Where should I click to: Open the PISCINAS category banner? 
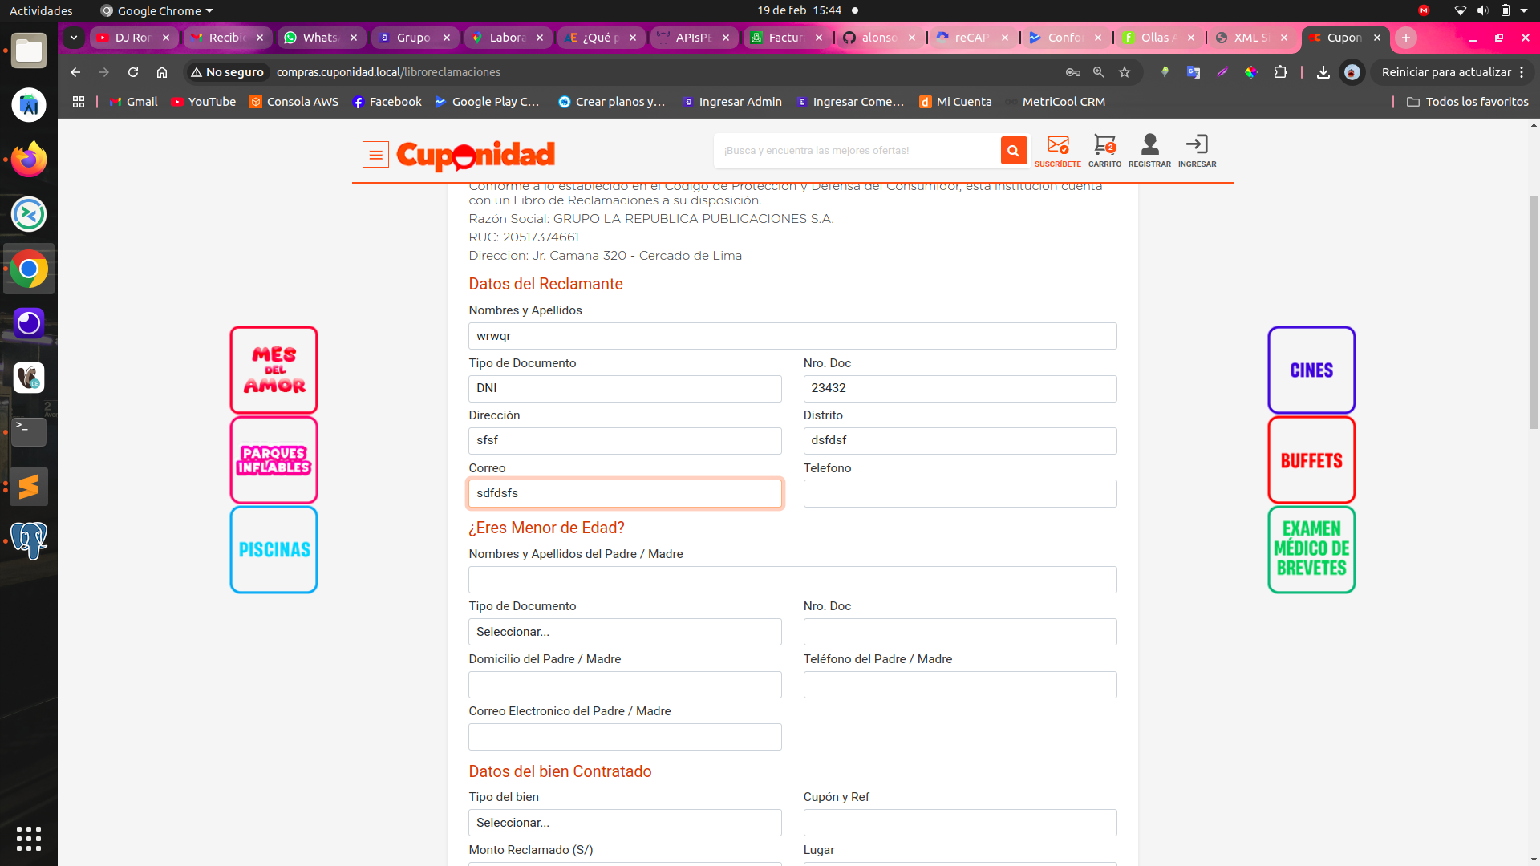(x=274, y=549)
